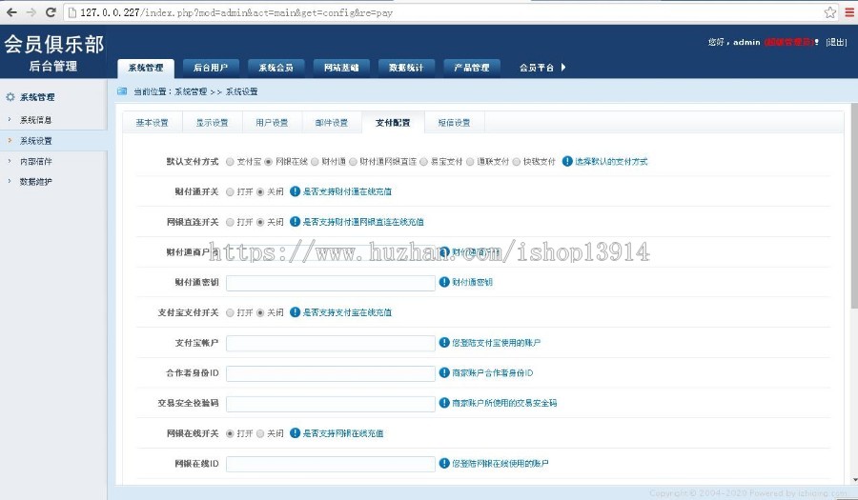Viewport: 858px width, 500px height.
Task: Switch to the 邮件设置 tab
Action: click(332, 123)
